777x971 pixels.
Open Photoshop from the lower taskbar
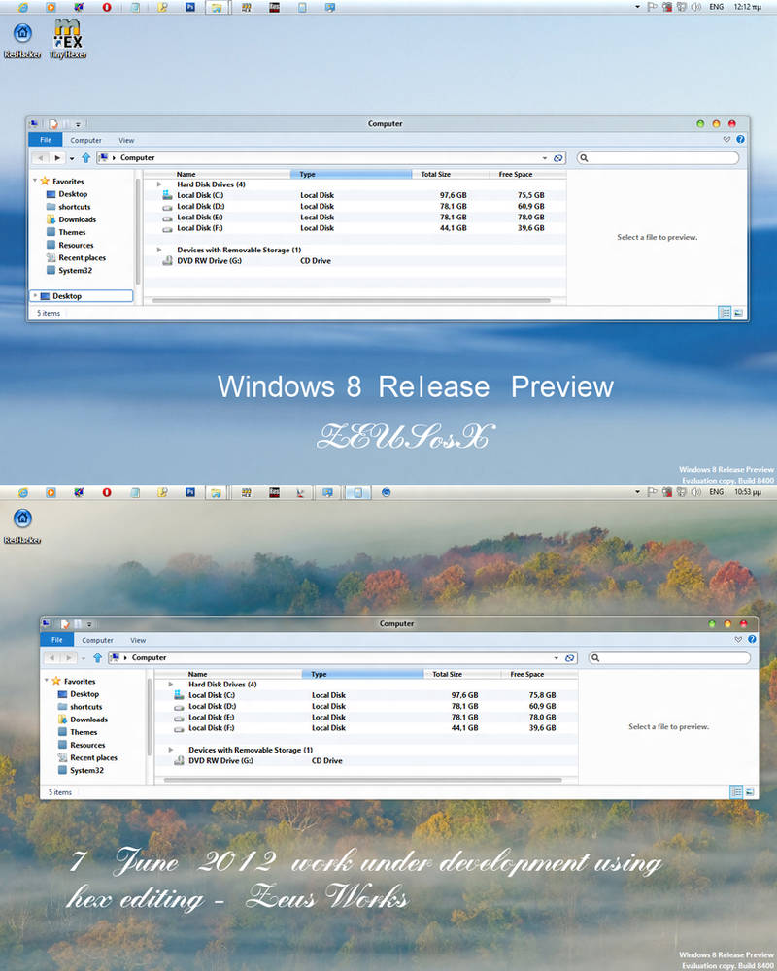point(190,493)
